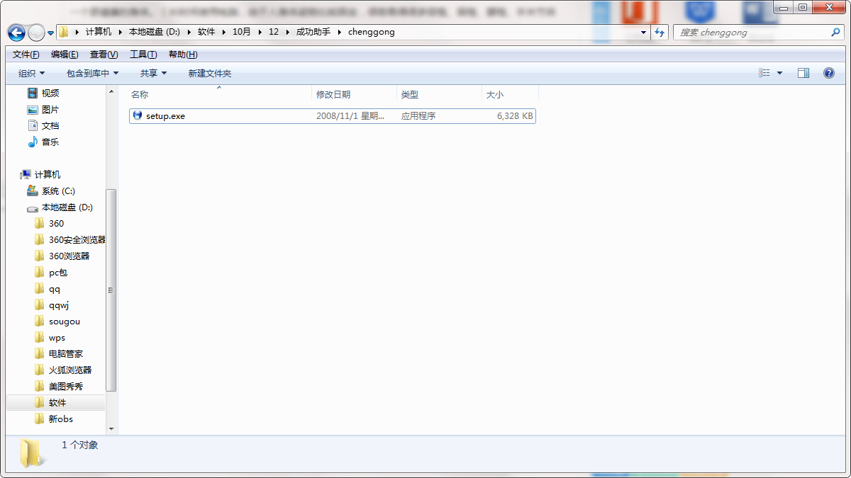Open the 查看(V) menu

pos(104,55)
